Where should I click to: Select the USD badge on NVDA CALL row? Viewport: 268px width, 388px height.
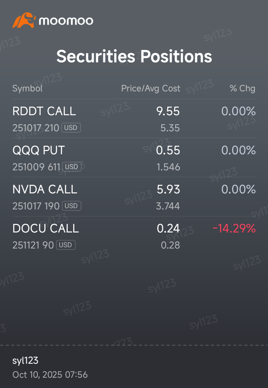pos(72,206)
